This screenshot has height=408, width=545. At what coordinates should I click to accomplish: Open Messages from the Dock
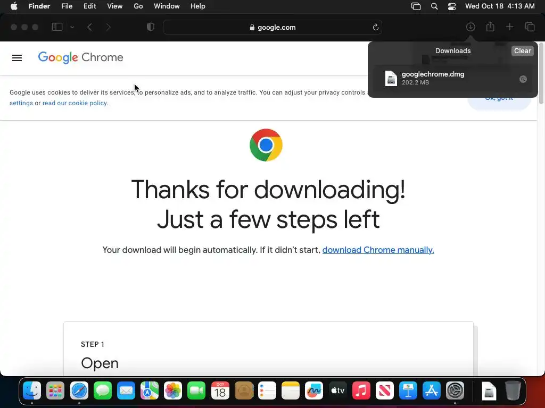click(103, 390)
